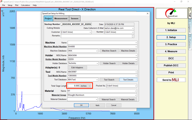This screenshot has height=120, width=192.
Task: Open the Setup menu
Action: (x=10, y=5)
